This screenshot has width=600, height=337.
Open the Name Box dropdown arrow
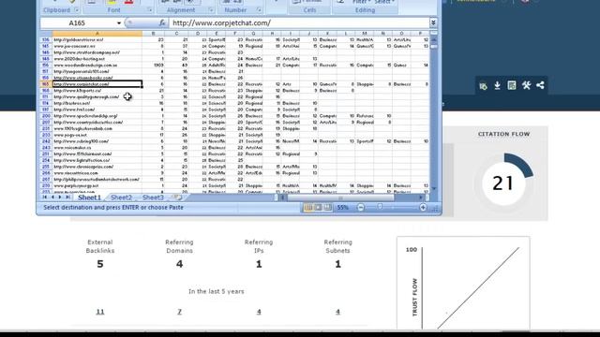pos(119,22)
